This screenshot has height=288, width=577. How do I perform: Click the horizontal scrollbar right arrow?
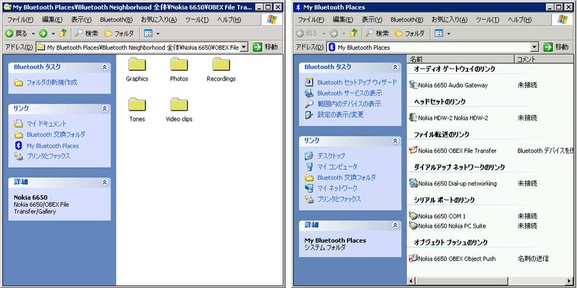(x=569, y=282)
